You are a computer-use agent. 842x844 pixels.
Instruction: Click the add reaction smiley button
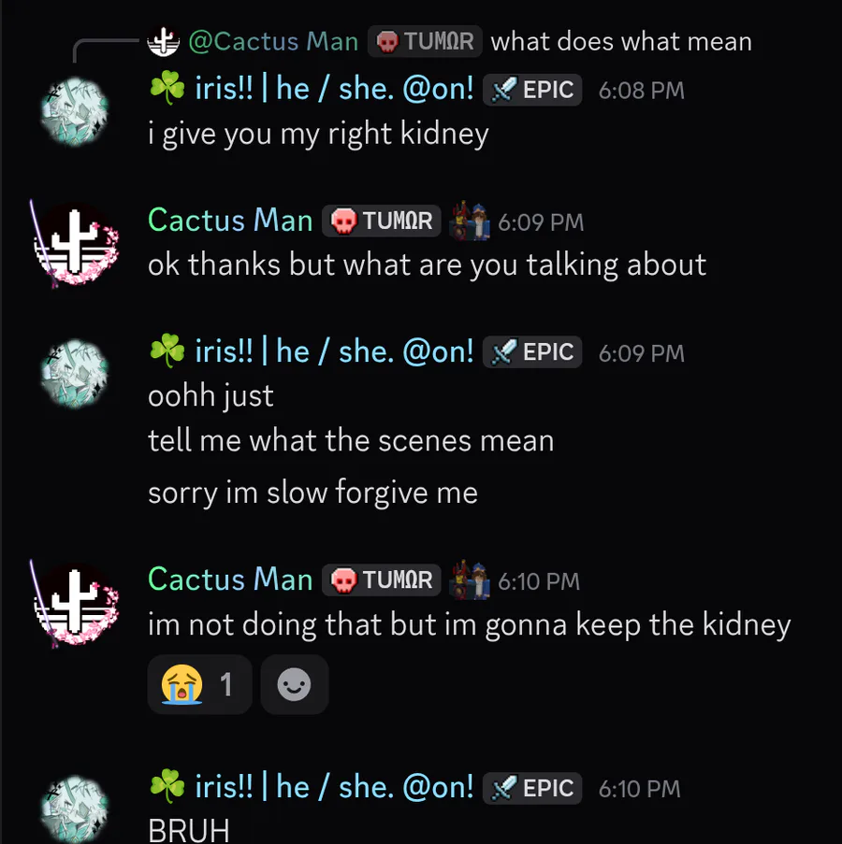(x=294, y=685)
